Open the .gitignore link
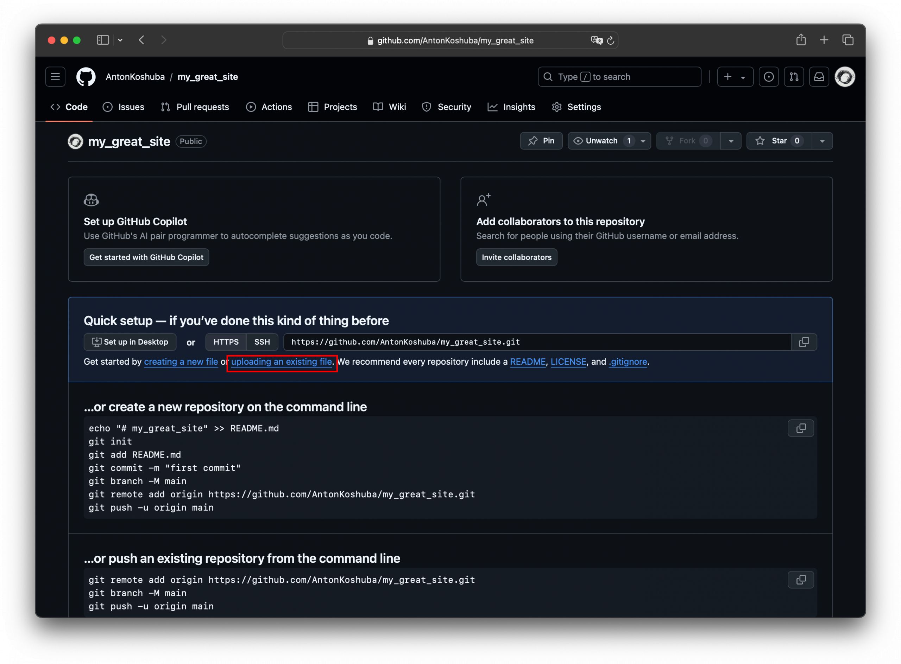901x664 pixels. click(x=628, y=362)
